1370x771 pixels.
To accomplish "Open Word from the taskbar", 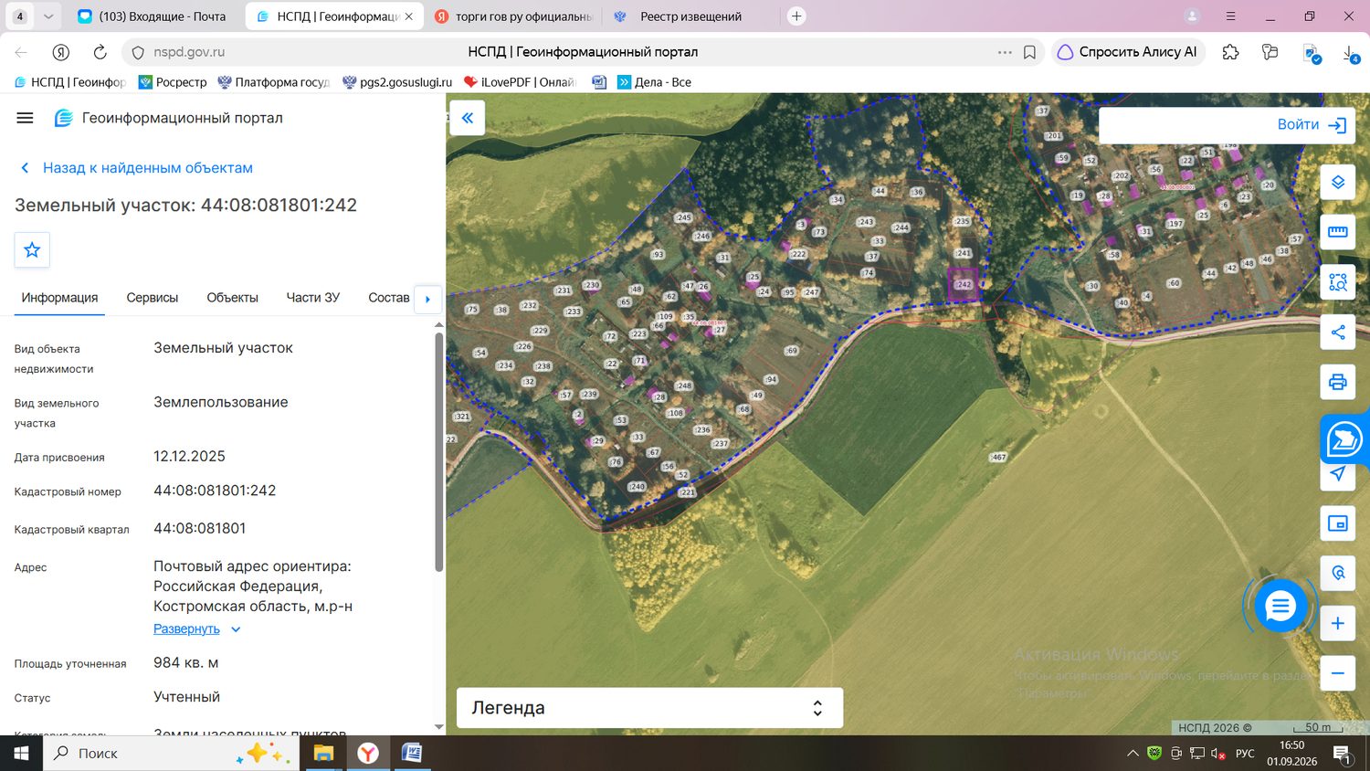I will 412,754.
